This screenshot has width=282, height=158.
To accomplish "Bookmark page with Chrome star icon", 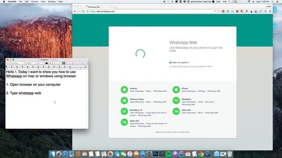I will 219,11.
